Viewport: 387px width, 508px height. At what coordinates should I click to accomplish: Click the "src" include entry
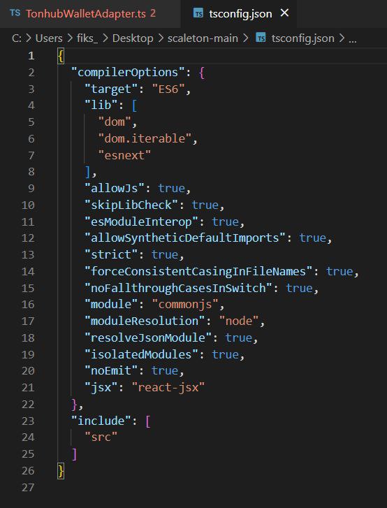(x=101, y=437)
